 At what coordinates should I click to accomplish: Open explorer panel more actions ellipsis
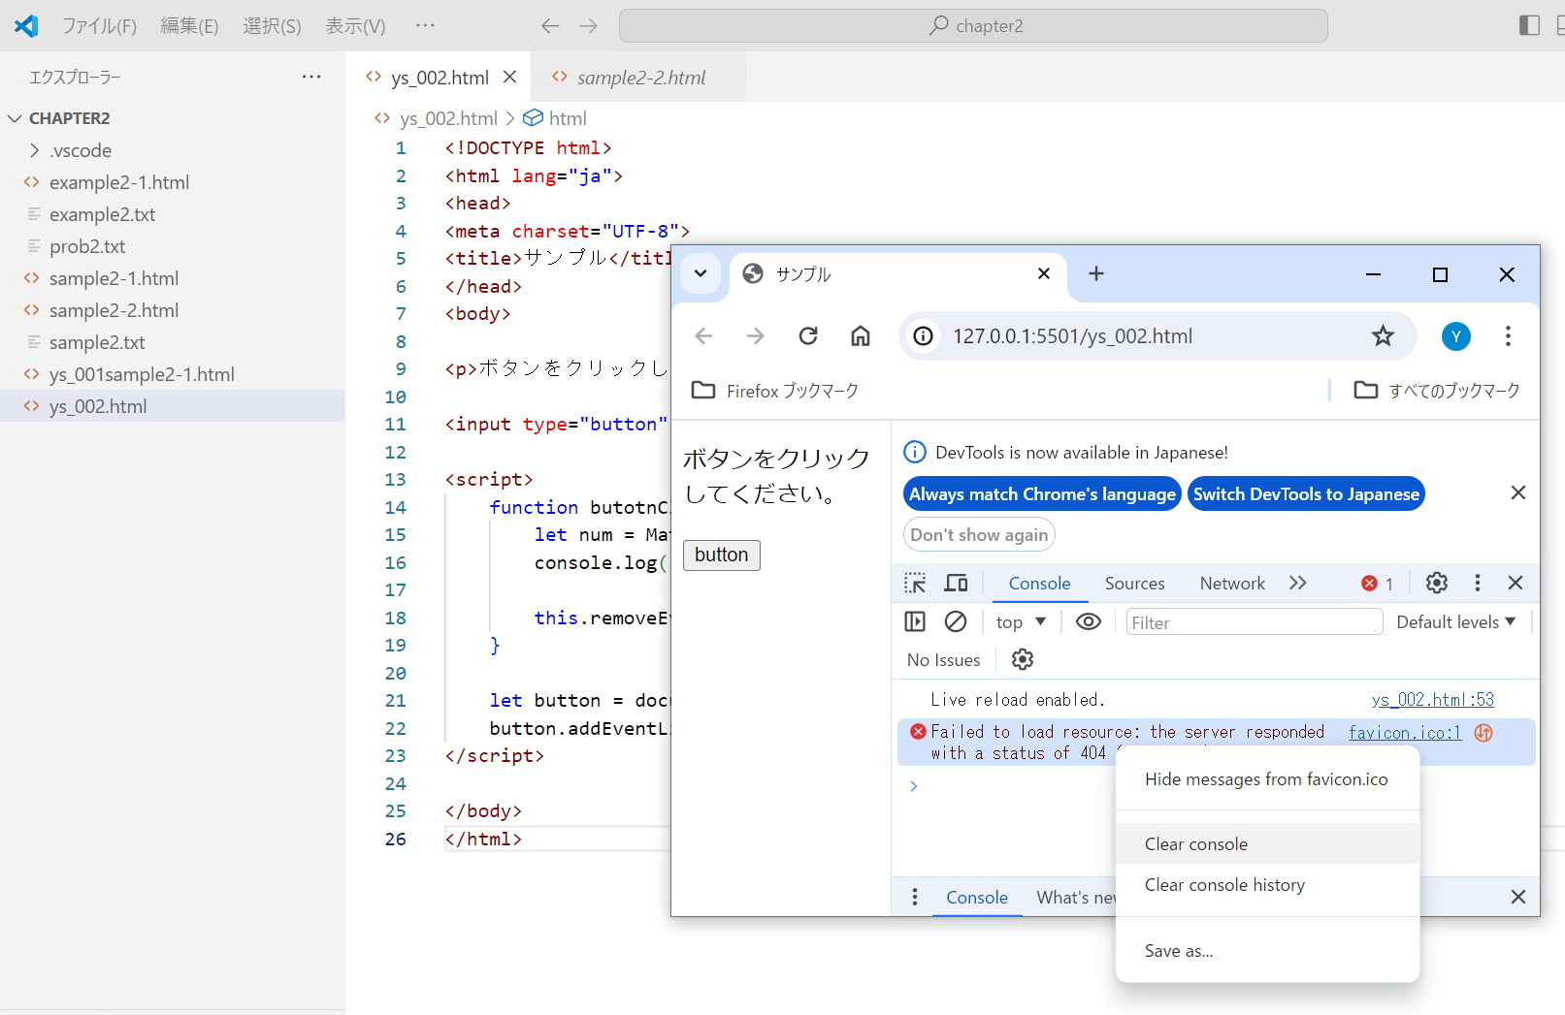tap(311, 77)
